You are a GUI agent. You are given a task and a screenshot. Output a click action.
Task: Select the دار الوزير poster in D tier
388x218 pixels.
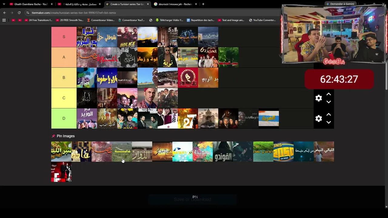point(87,118)
